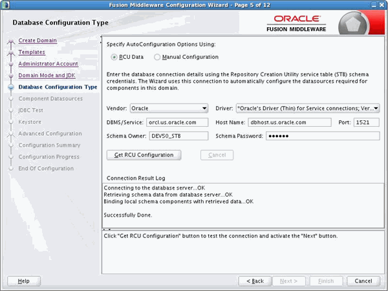This screenshot has height=291, width=388.
Task: Open the Vendor dropdown showing Oracle
Action: [x=169, y=109]
